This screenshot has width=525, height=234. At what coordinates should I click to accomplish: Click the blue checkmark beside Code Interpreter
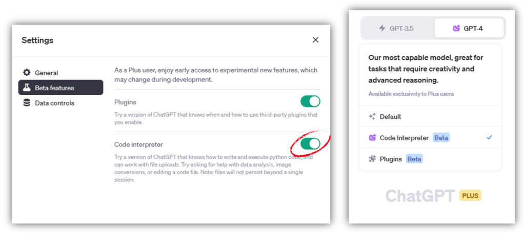click(490, 137)
